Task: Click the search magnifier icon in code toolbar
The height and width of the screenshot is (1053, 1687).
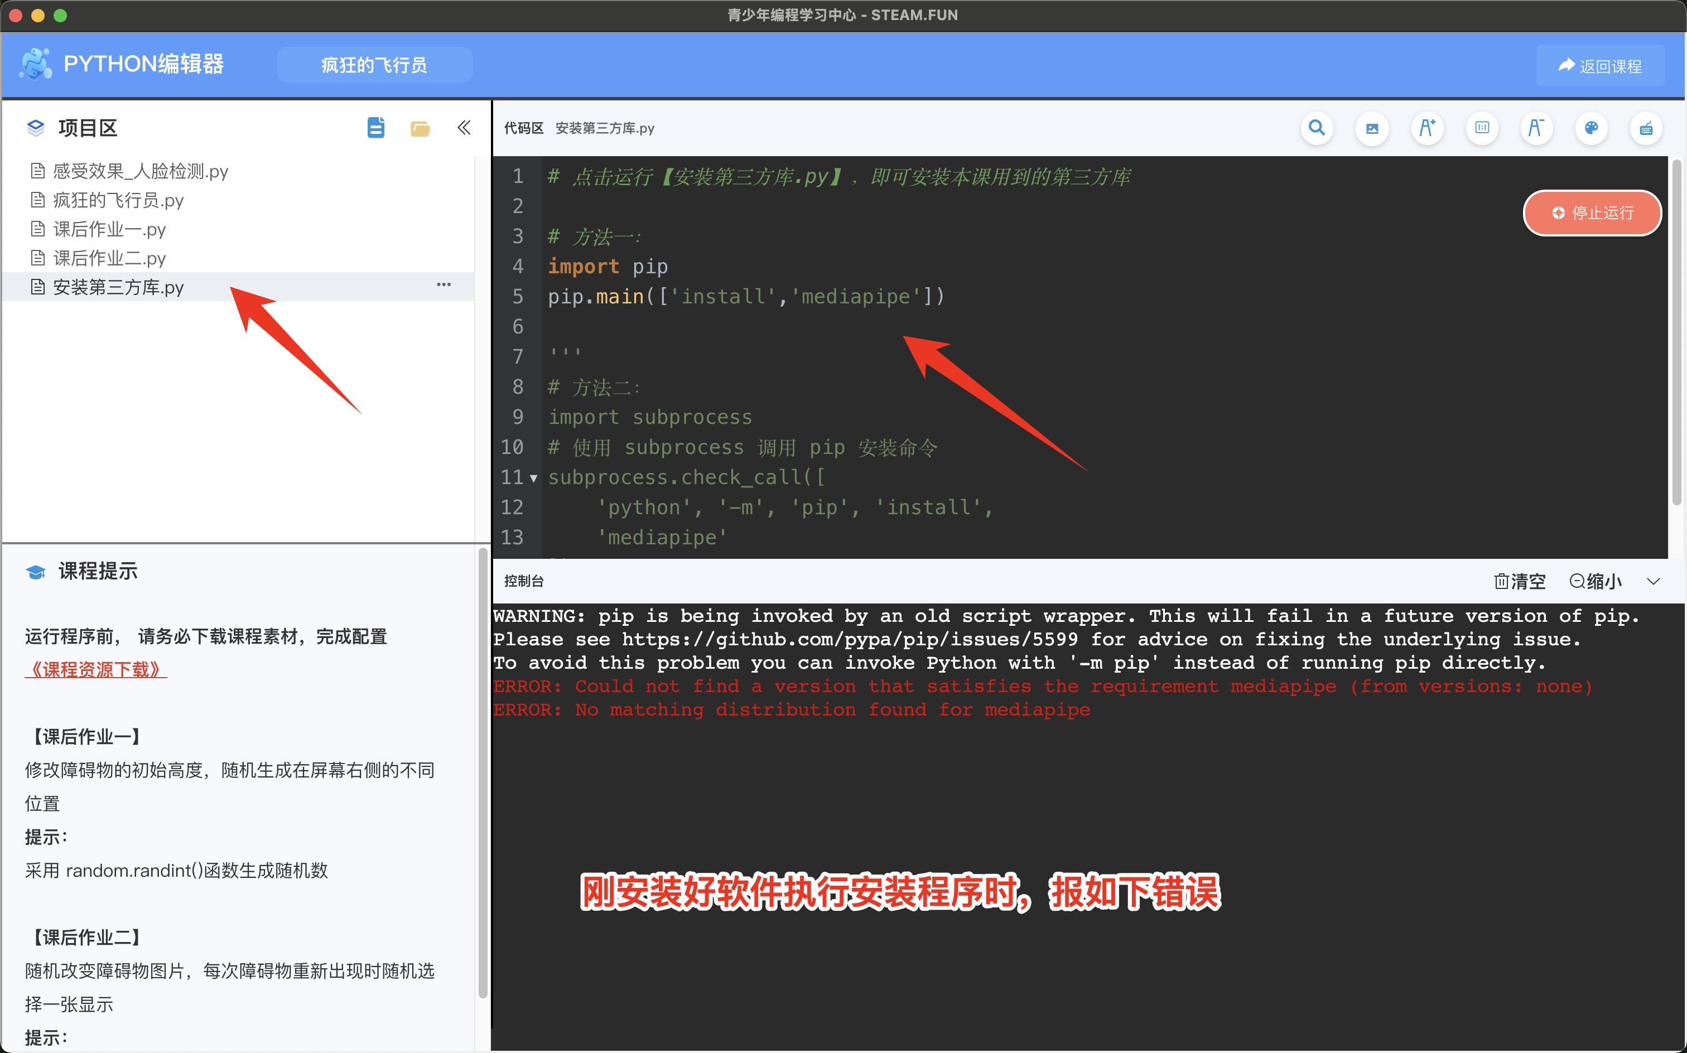Action: coord(1316,128)
